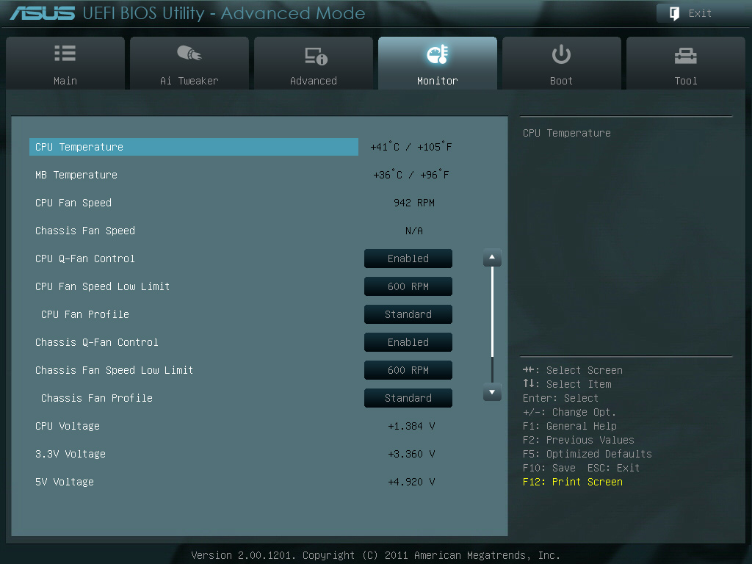Click the Exit button text
This screenshot has width=752, height=564.
pyautogui.click(x=700, y=13)
